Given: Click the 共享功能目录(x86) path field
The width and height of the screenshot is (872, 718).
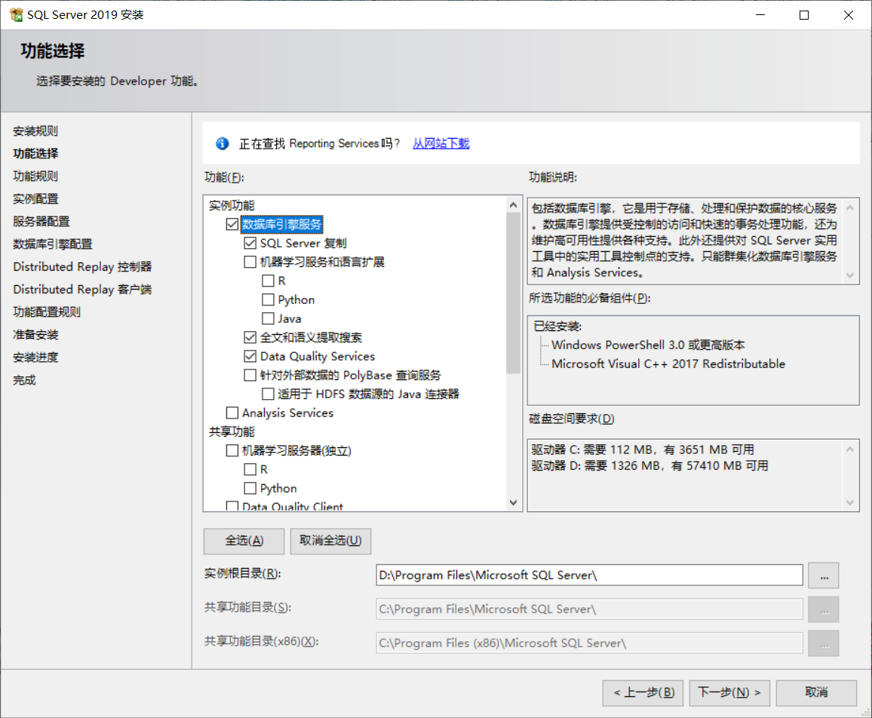Looking at the screenshot, I should (589, 643).
